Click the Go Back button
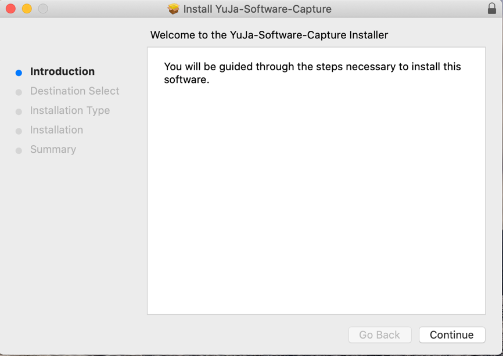This screenshot has width=503, height=356. tap(380, 335)
